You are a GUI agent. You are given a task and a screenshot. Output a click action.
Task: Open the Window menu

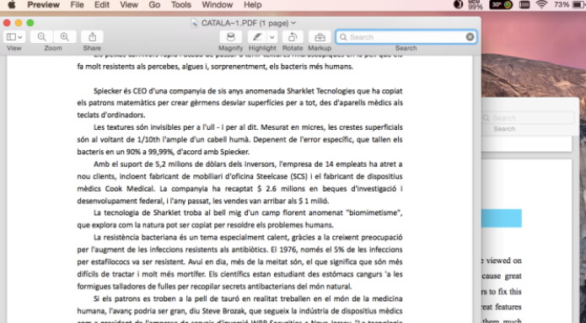(x=218, y=5)
